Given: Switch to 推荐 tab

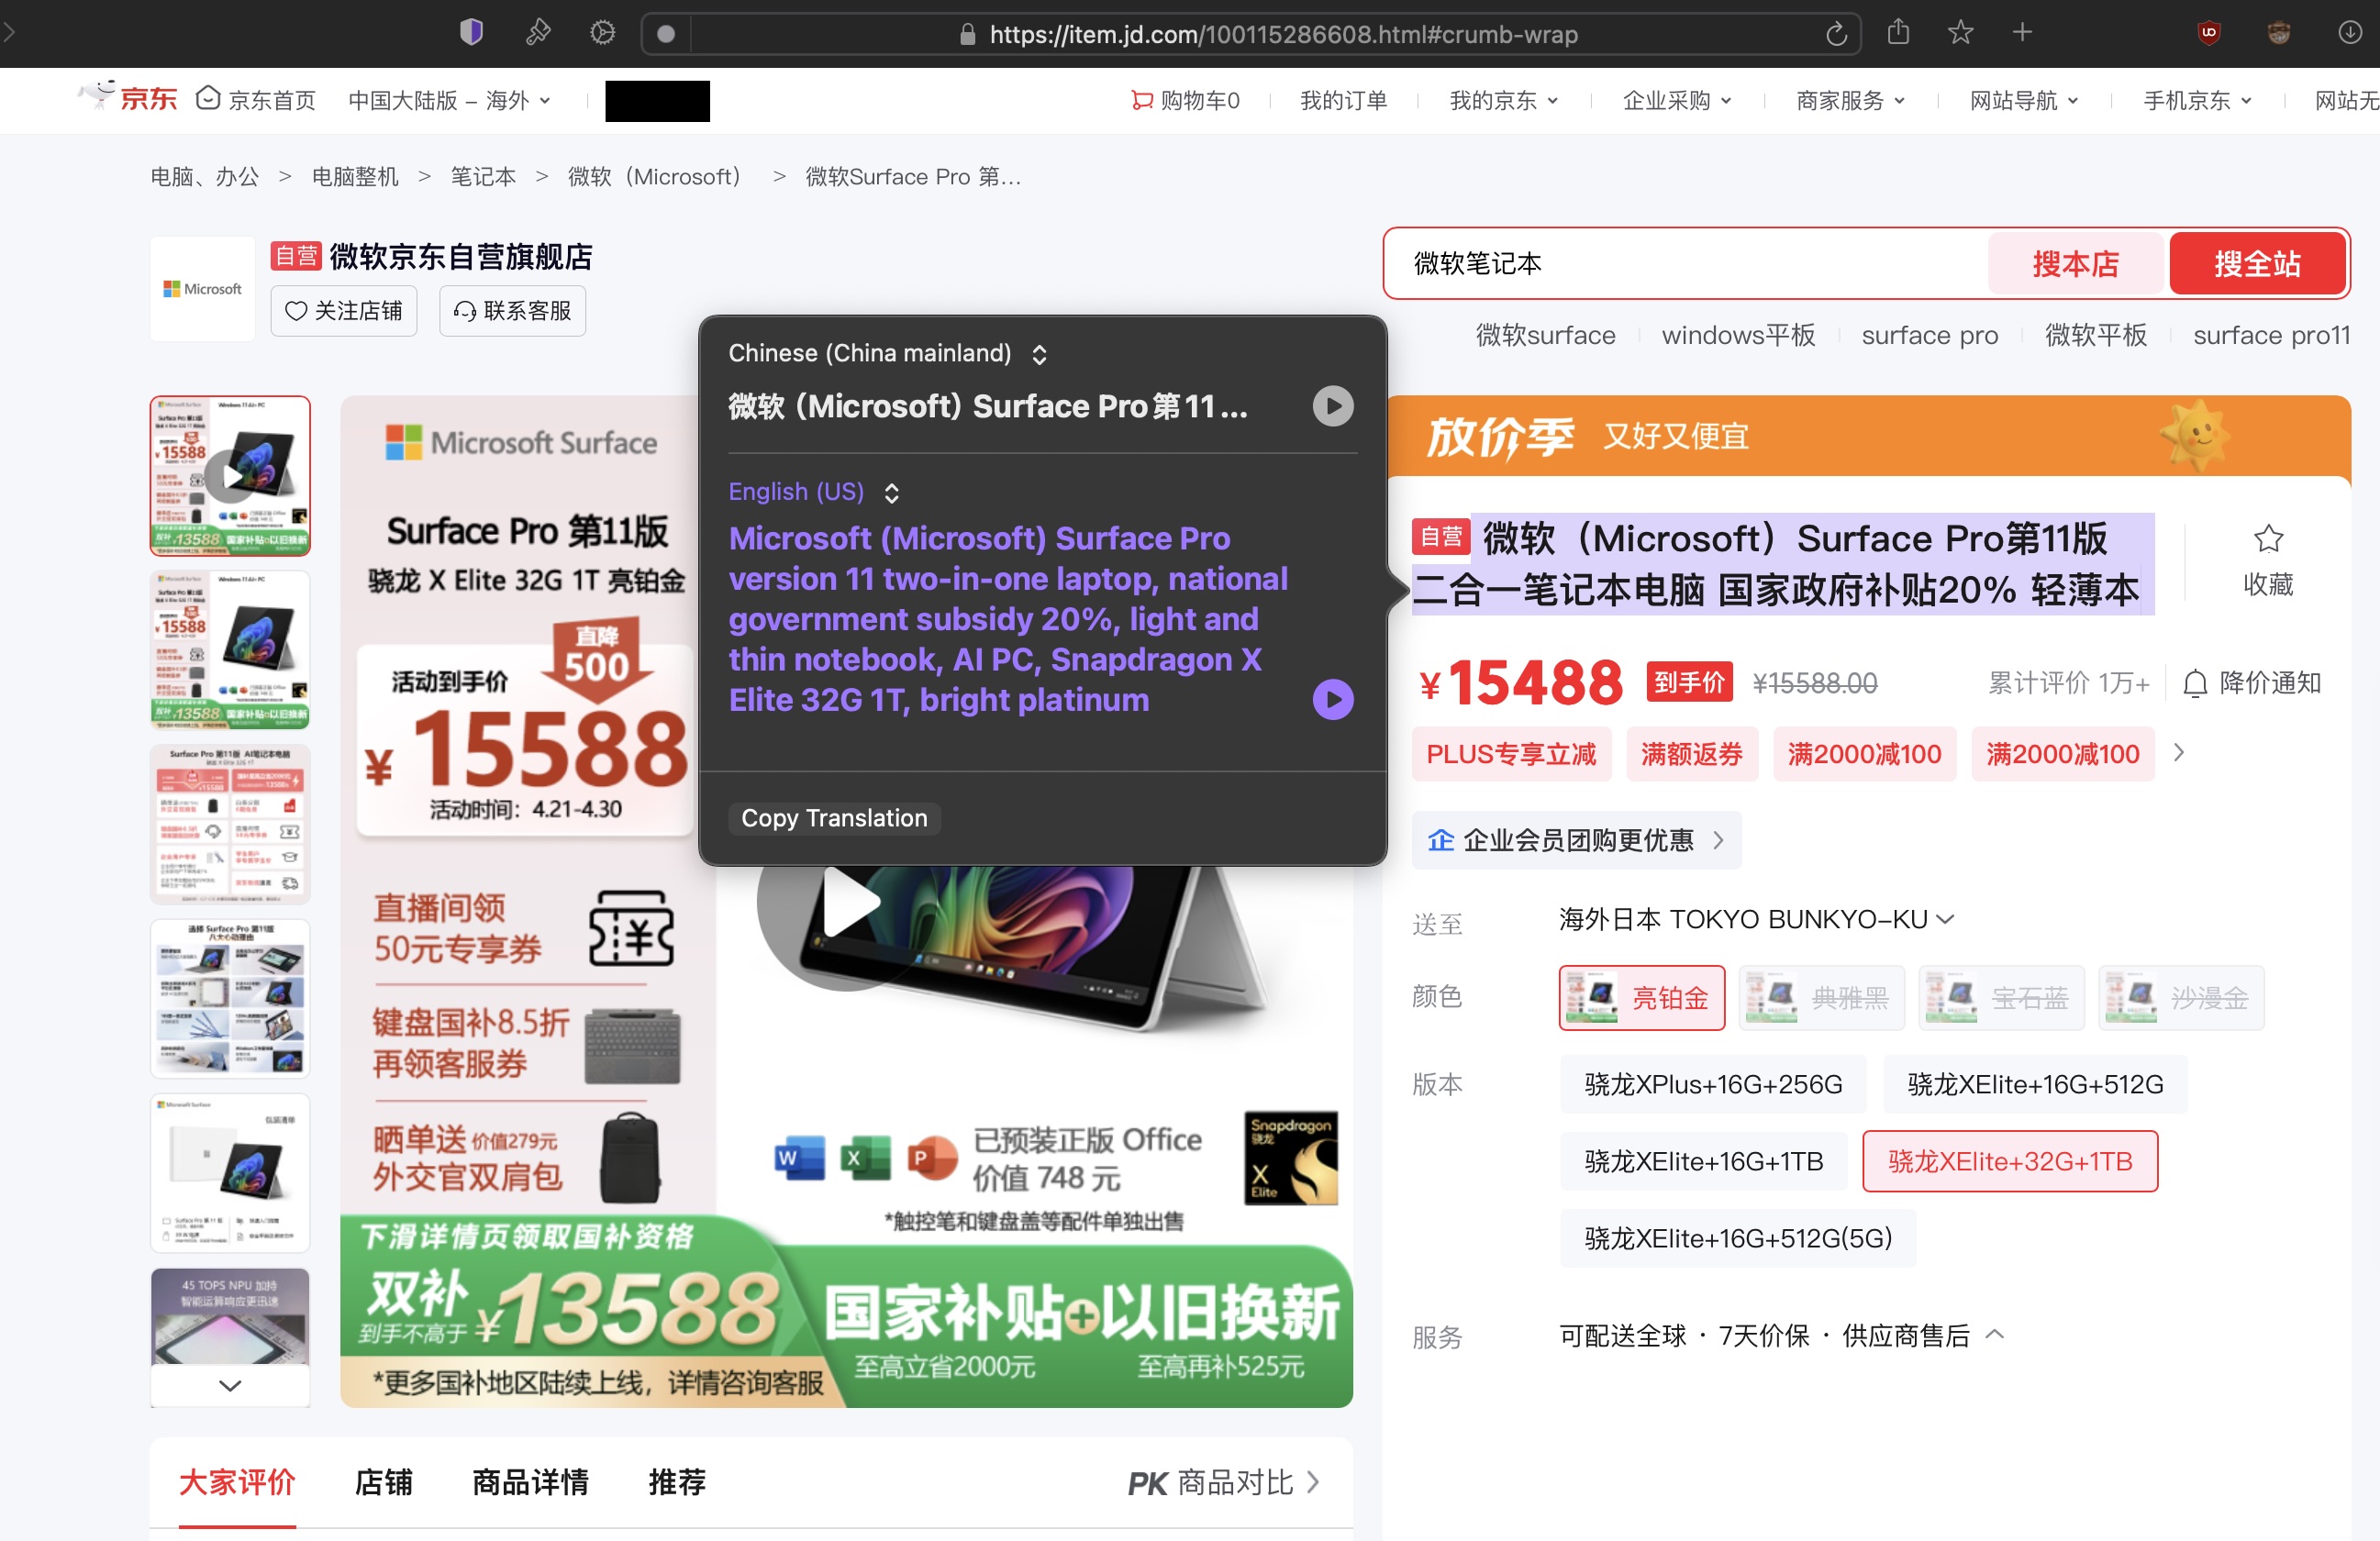Looking at the screenshot, I should 677,1482.
